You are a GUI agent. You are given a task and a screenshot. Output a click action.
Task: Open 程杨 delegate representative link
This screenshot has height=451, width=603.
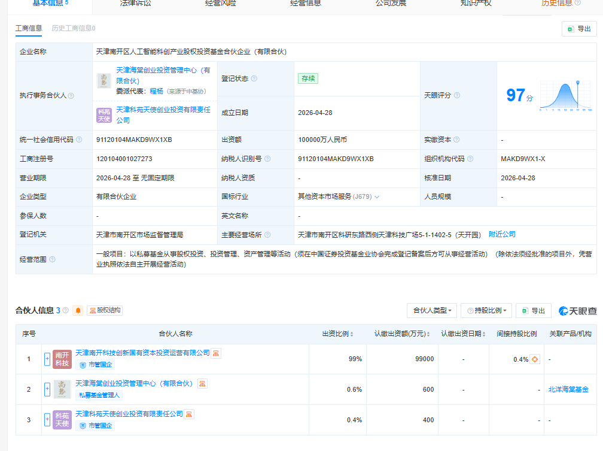pyautogui.click(x=156, y=91)
